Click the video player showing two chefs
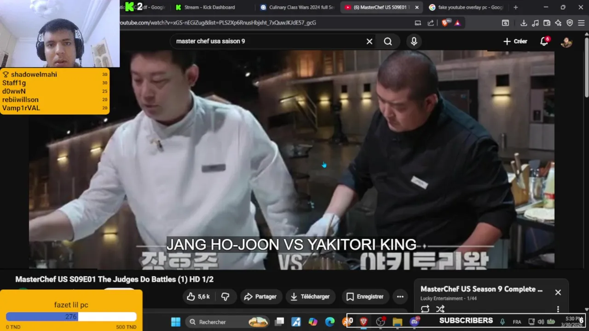589x331 pixels. pyautogui.click(x=292, y=160)
